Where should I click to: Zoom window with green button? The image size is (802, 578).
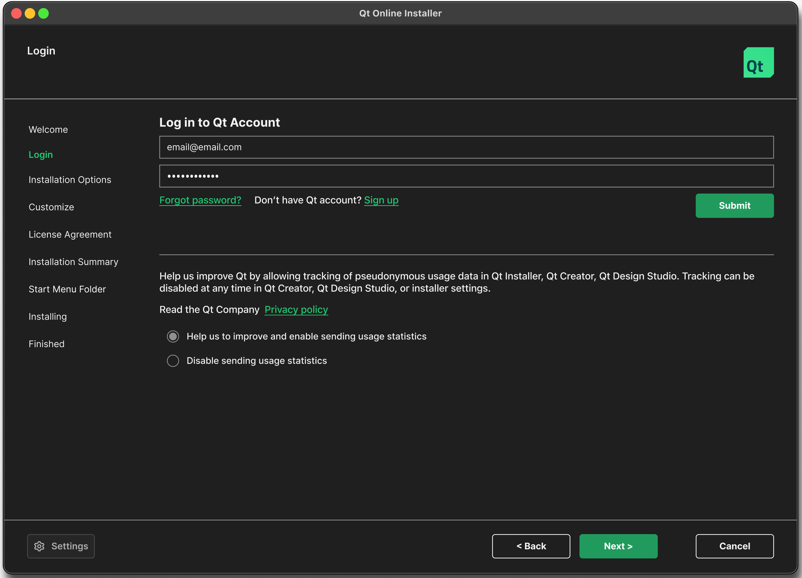[x=44, y=13]
